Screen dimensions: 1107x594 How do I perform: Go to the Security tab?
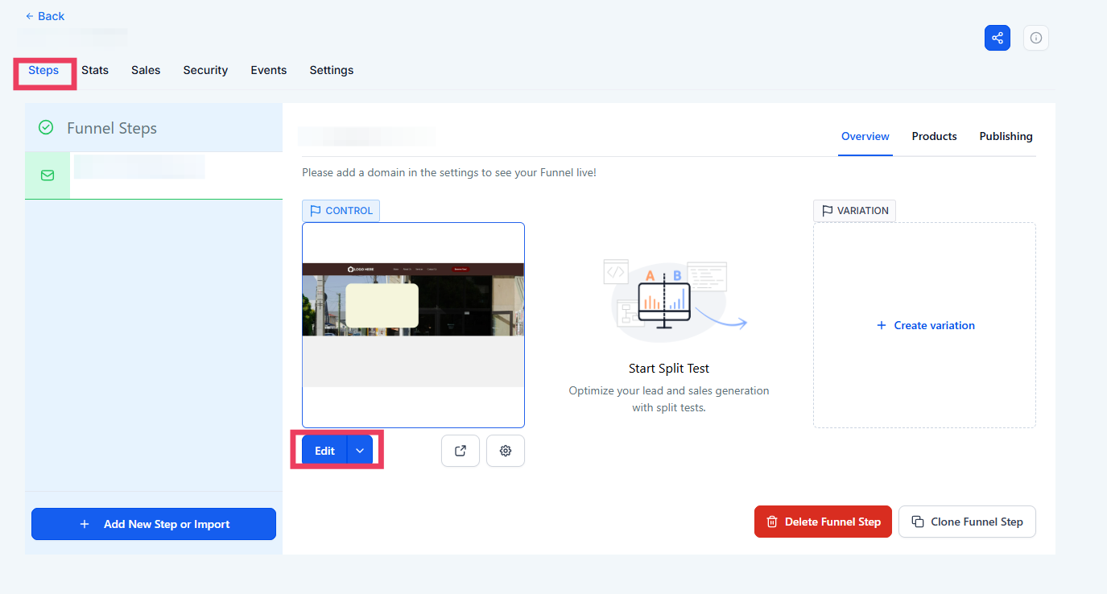tap(205, 70)
